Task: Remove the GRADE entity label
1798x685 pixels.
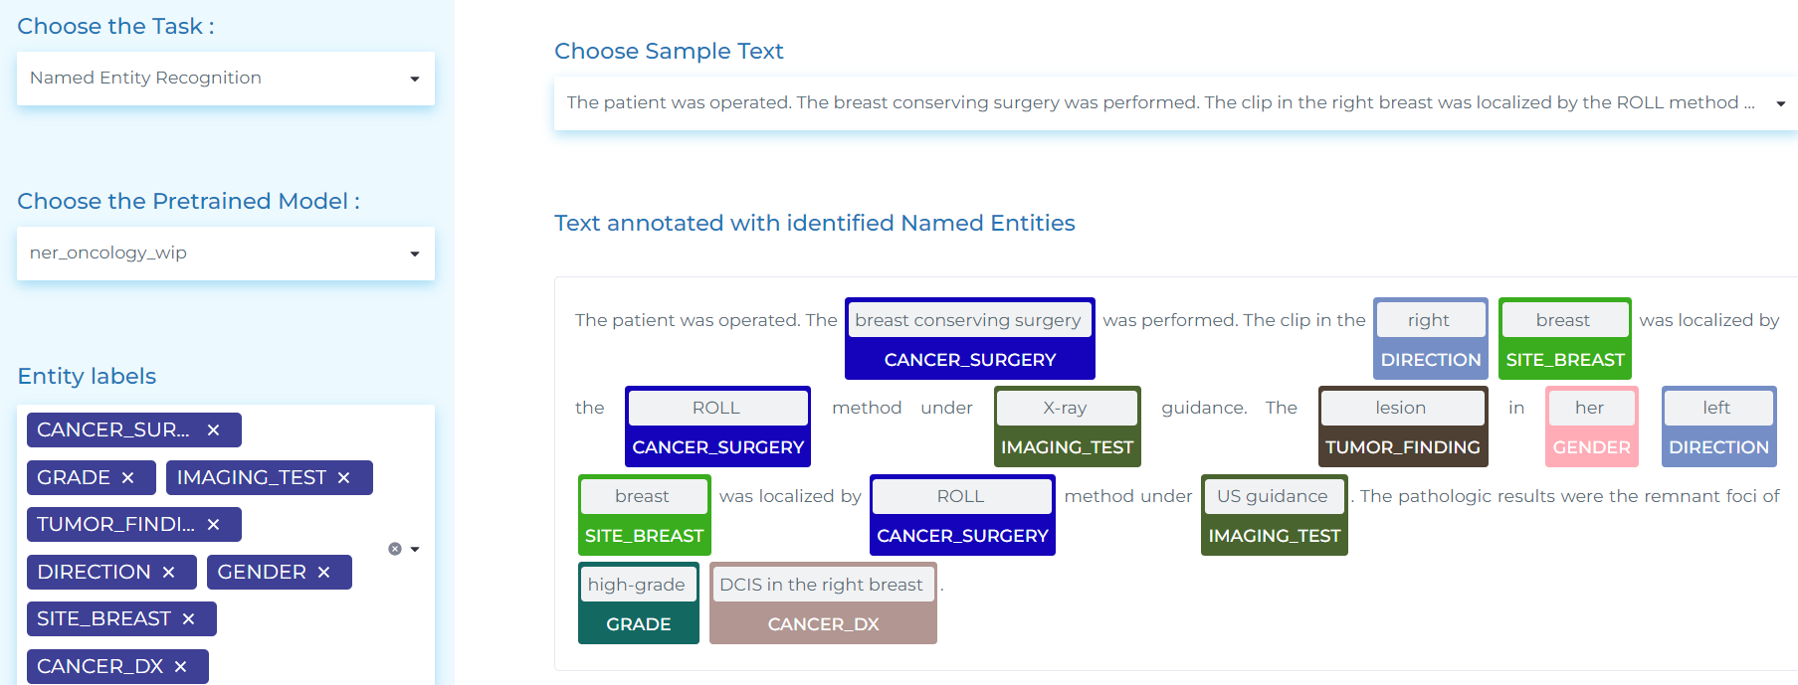Action: click(127, 478)
